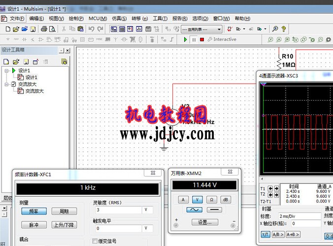
Task: Place ground source component icon
Action: click(8, 39)
